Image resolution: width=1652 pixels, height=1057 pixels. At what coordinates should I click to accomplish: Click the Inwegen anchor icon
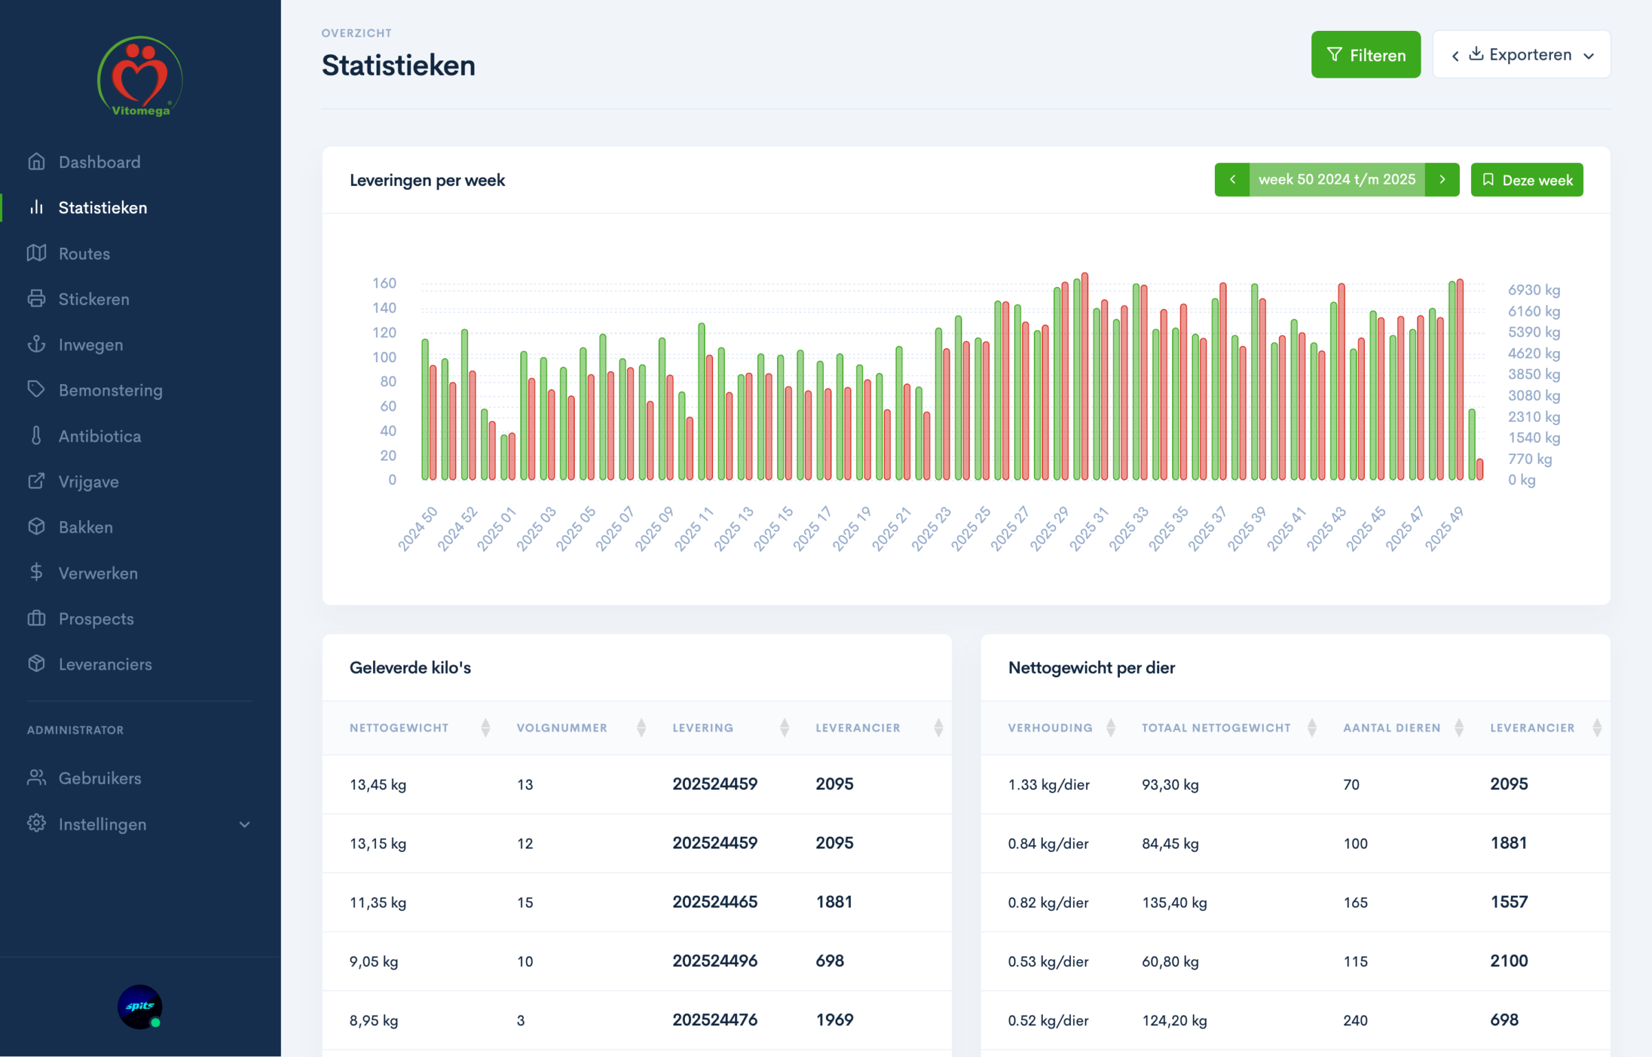click(x=37, y=344)
